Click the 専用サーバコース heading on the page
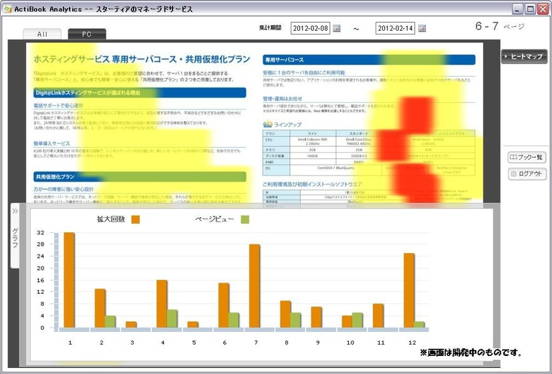The height and width of the screenshot is (374, 552). (x=285, y=60)
